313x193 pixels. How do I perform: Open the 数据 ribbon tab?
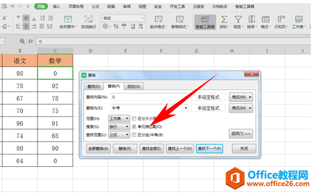coord(111,6)
